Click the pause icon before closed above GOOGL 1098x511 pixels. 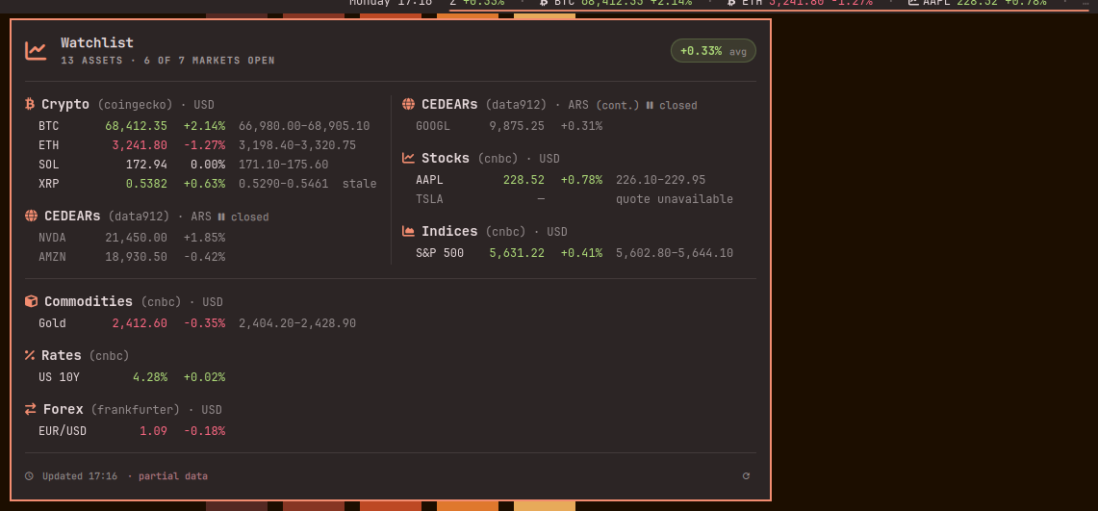click(x=650, y=105)
